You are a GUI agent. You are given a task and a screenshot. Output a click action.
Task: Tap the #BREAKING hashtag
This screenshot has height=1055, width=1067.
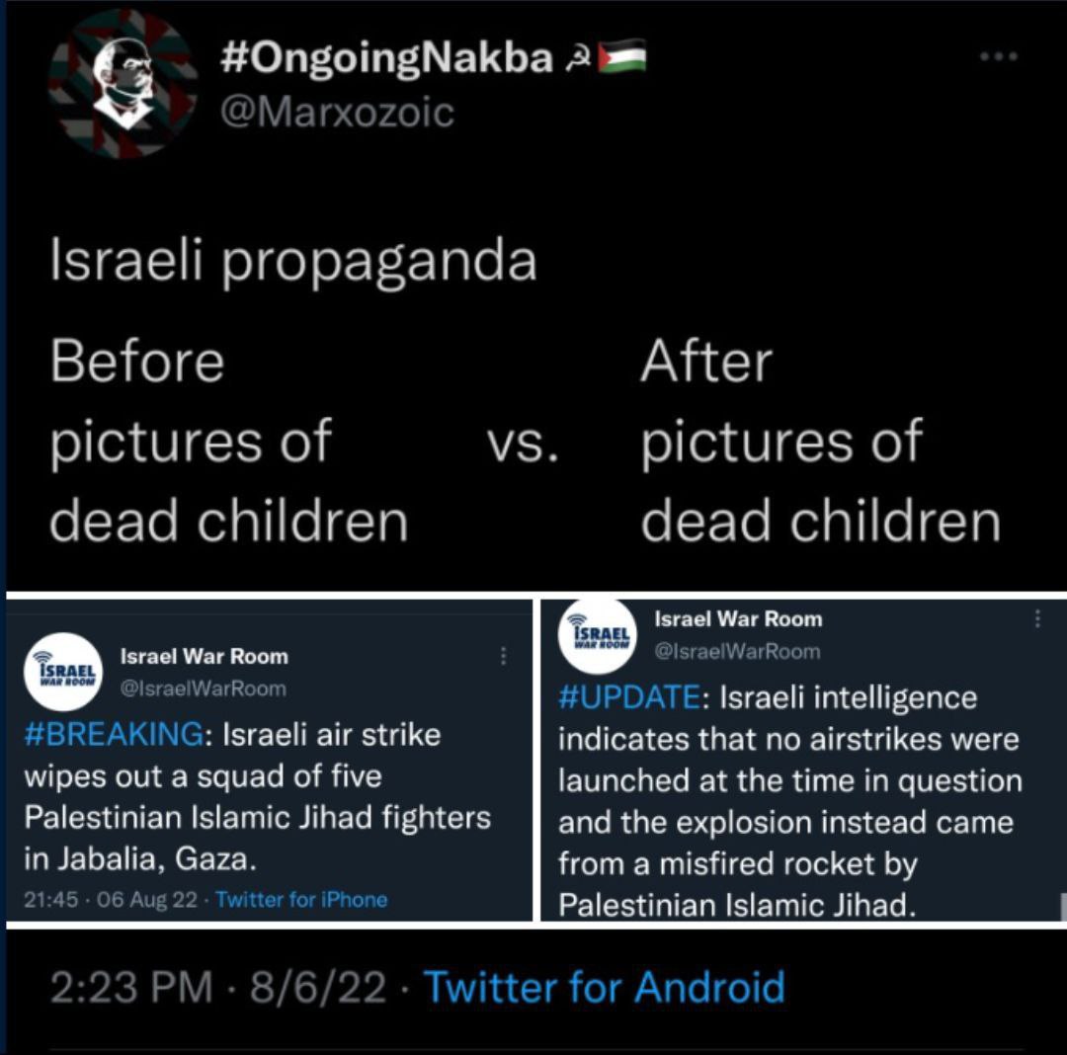[119, 735]
